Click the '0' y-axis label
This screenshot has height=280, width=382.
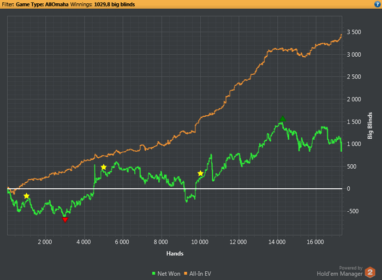point(348,189)
